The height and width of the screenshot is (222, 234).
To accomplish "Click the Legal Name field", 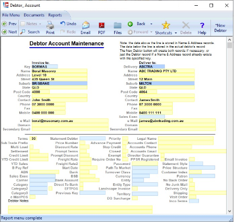I will coord(186,138).
